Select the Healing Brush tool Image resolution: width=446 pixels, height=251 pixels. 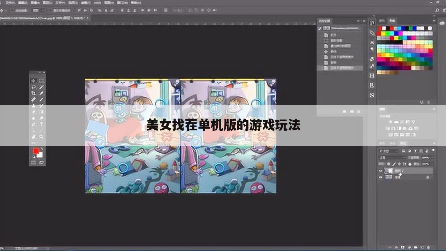(x=33, y=99)
